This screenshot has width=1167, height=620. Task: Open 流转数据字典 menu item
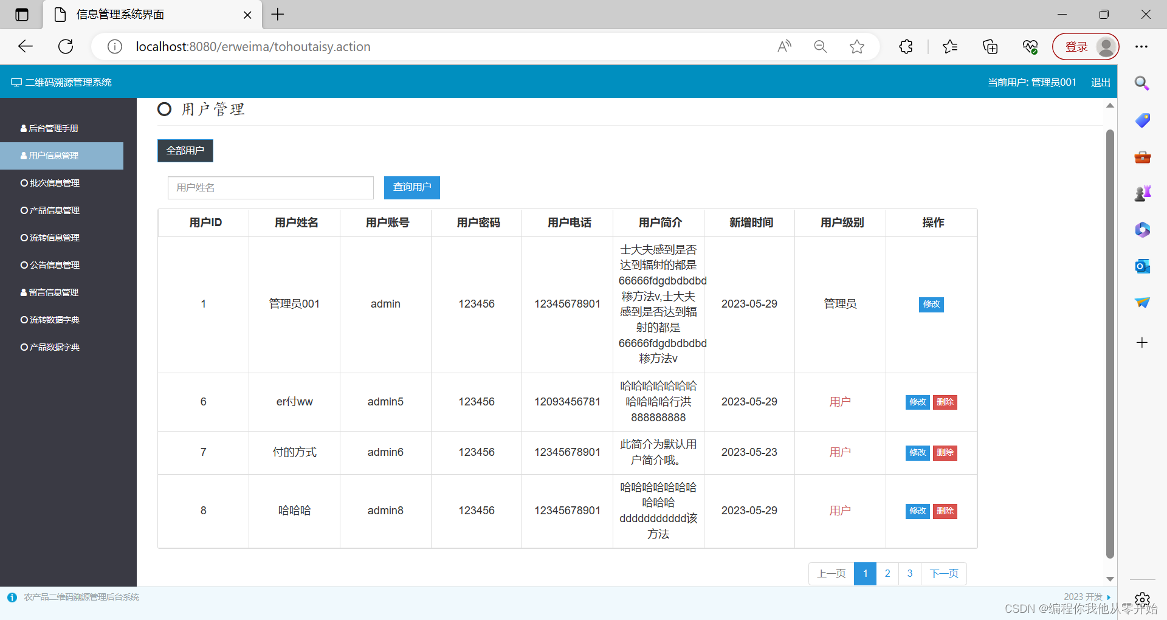click(x=50, y=320)
